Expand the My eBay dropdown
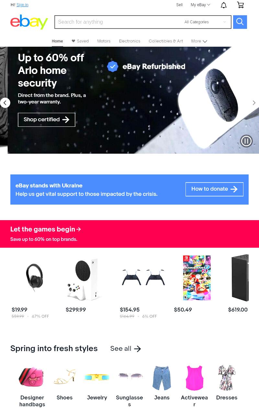 click(200, 5)
